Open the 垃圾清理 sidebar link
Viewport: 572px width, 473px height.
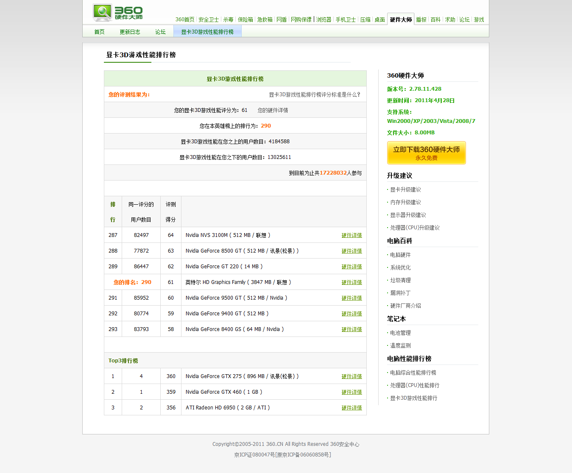(x=400, y=280)
